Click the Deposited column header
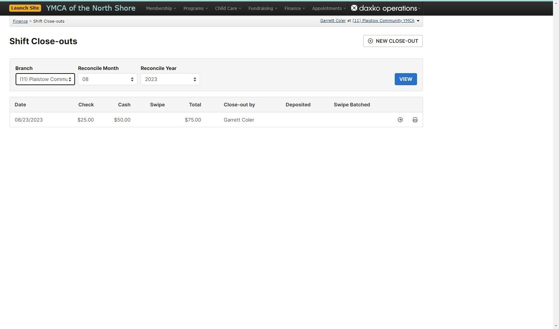 point(298,105)
